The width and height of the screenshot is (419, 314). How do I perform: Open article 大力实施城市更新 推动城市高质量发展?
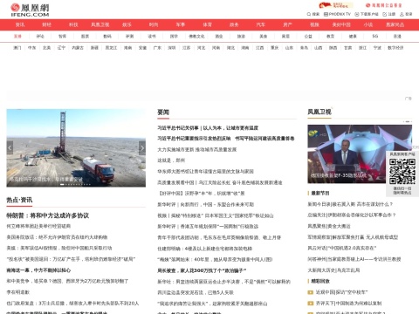197,150
